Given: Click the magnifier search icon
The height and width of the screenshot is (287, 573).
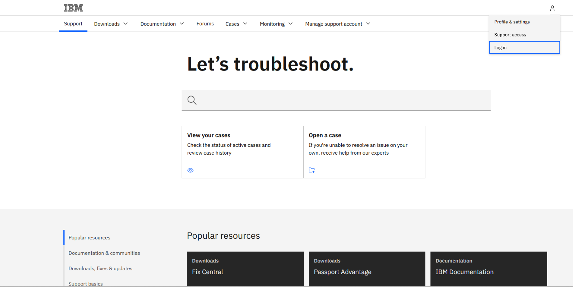Looking at the screenshot, I should pos(192,100).
